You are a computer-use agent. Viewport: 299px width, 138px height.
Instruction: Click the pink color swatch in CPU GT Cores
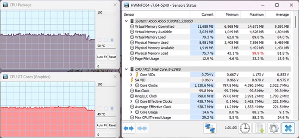[x=99, y=108]
